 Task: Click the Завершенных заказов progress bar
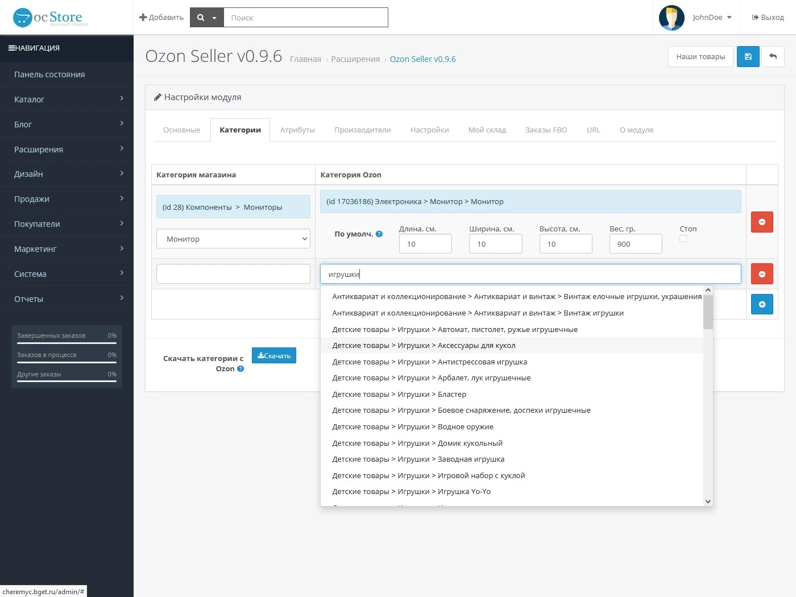pyautogui.click(x=67, y=342)
